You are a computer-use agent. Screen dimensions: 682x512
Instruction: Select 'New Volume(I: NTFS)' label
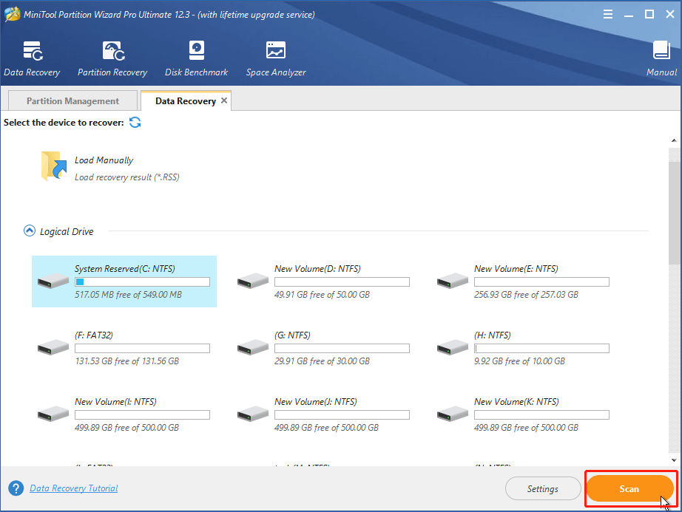click(x=115, y=402)
